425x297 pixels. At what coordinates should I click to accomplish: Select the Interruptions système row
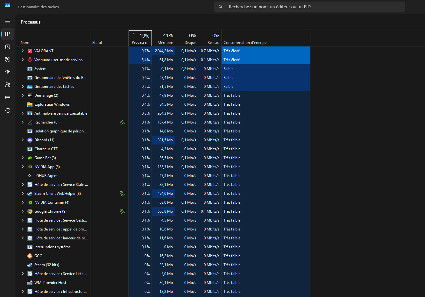coord(163,247)
